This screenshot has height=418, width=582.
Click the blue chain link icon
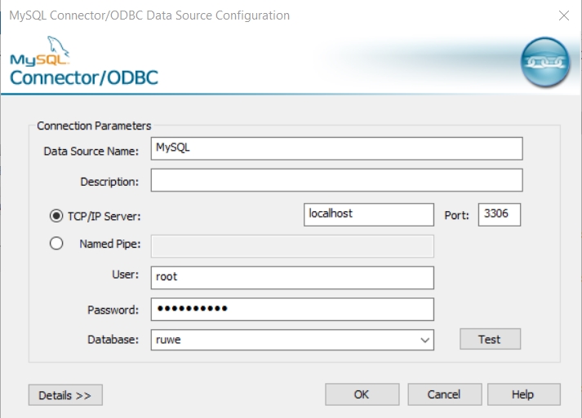pyautogui.click(x=545, y=62)
